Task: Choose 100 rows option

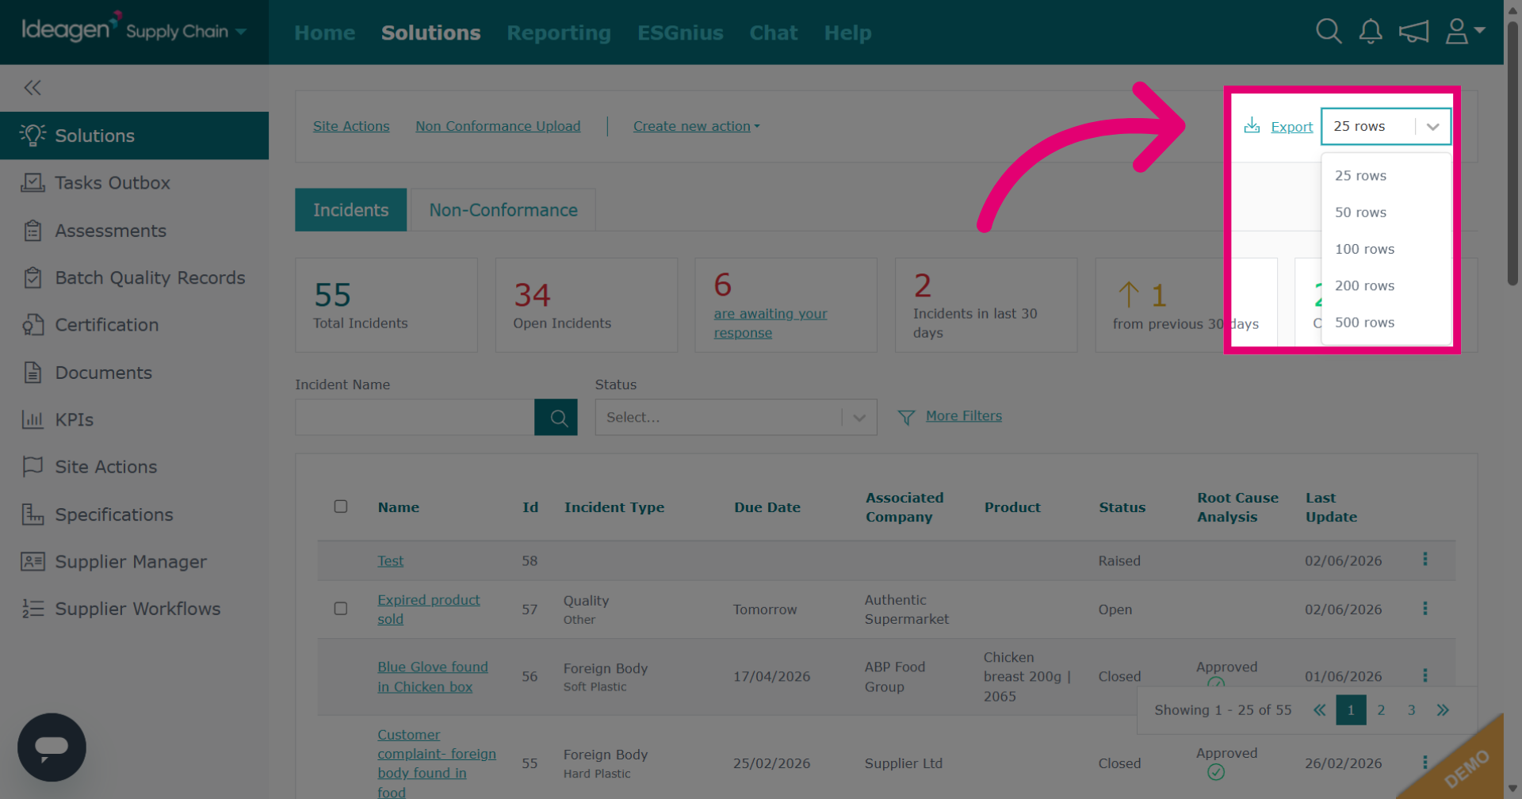Action: (x=1386, y=249)
